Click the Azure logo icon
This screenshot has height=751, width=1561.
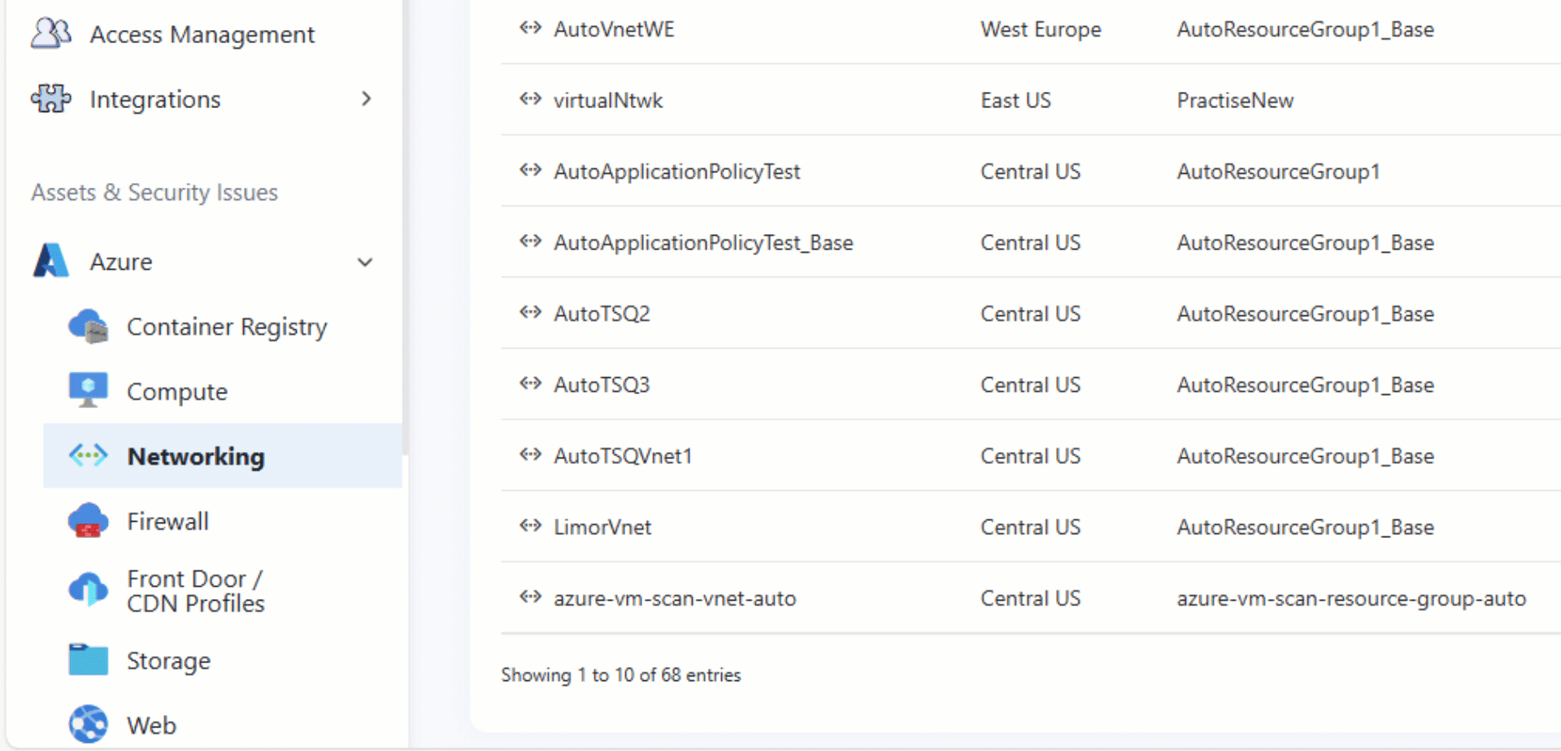click(x=50, y=261)
